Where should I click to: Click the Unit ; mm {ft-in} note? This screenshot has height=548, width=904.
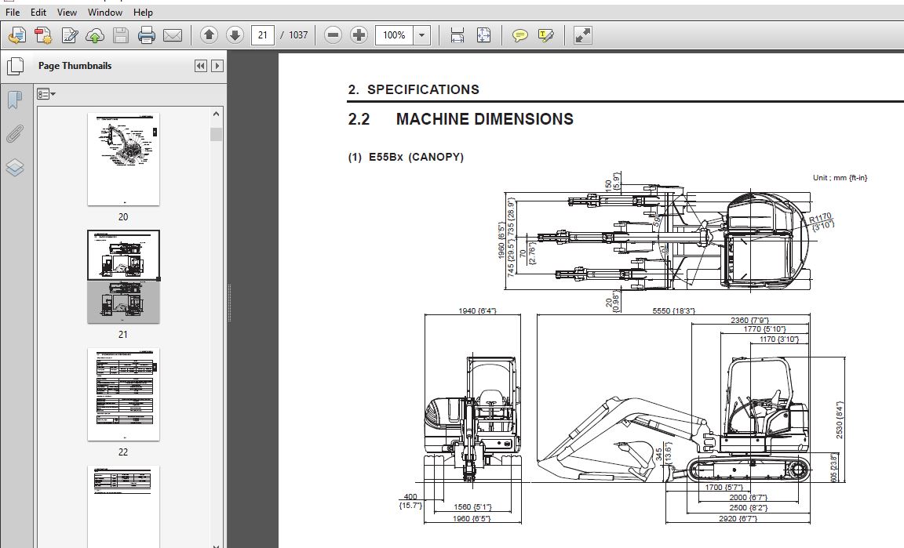pyautogui.click(x=840, y=177)
